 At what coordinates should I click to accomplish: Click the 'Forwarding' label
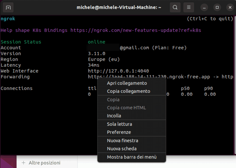coord(15,77)
